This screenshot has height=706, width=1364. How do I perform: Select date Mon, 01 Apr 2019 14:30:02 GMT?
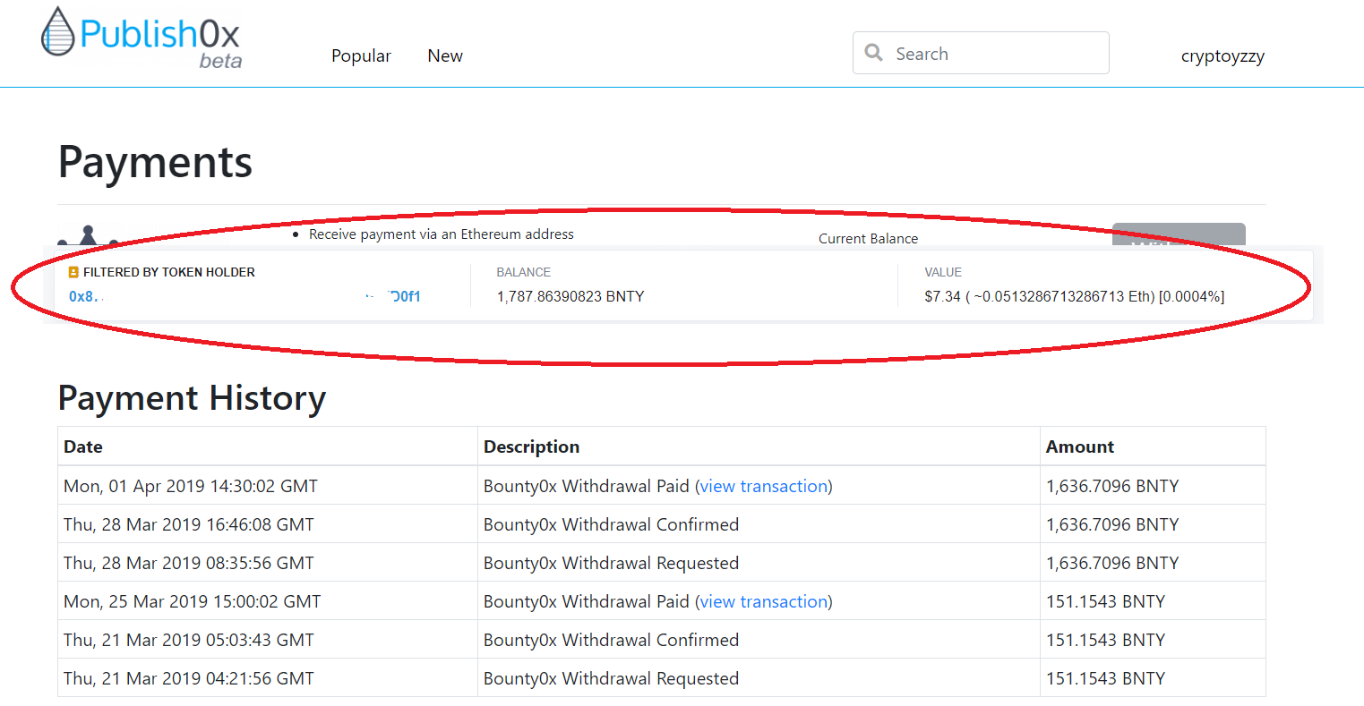coord(191,486)
